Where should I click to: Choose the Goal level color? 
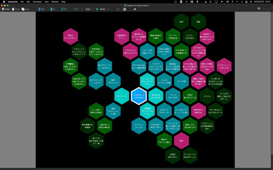point(87,9)
